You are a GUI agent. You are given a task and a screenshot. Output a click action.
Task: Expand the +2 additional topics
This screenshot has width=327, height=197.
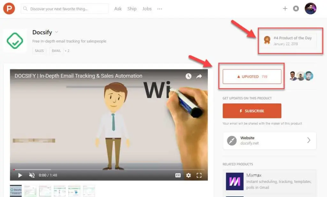point(67,51)
